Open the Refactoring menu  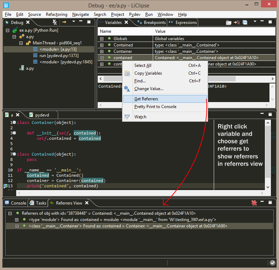(56, 14)
